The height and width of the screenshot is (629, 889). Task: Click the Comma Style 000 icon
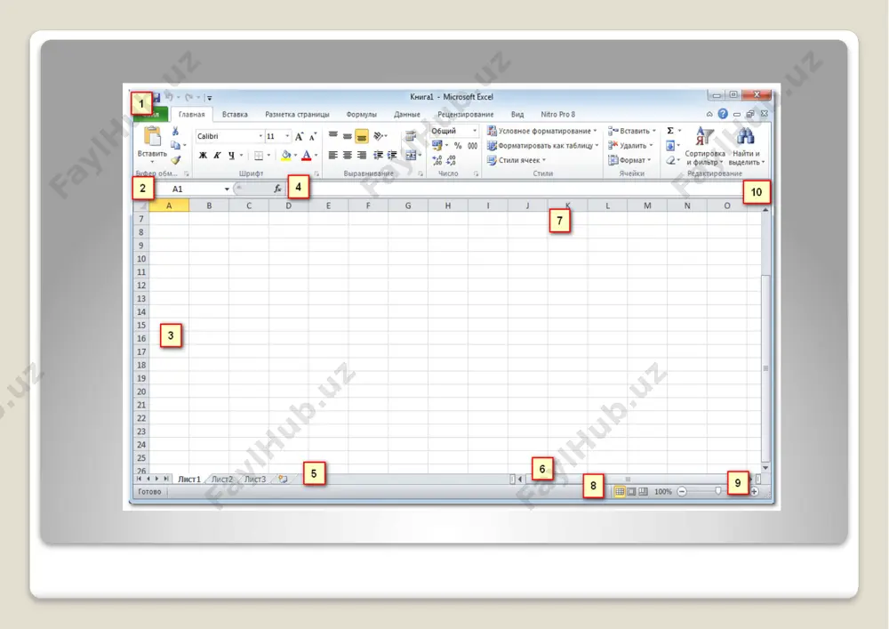pyautogui.click(x=472, y=146)
